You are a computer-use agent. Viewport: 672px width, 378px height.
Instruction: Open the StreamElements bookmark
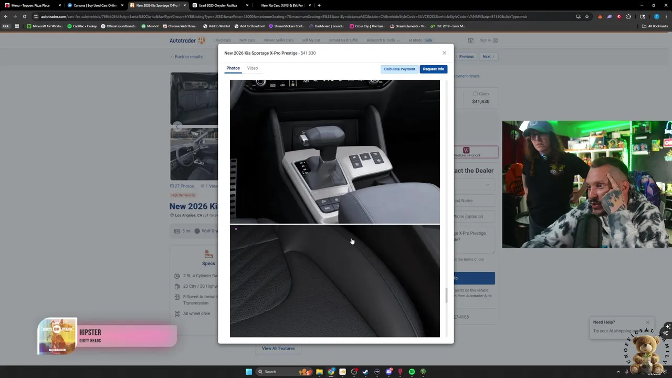408,26
